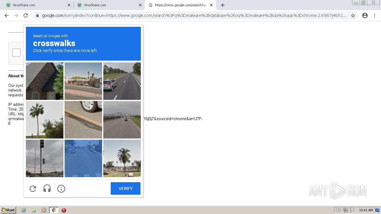Open the captcha help info icon

61,188
